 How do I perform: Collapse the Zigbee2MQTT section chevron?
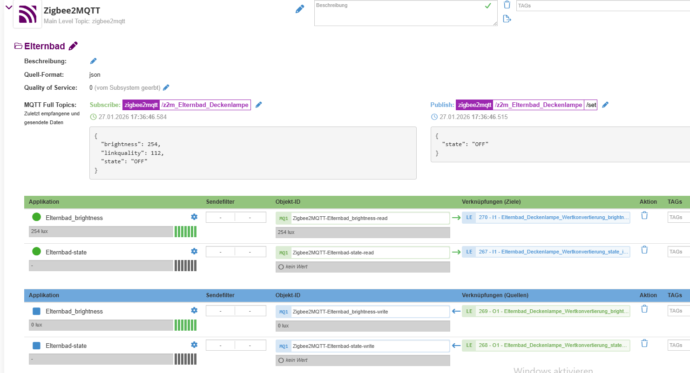(8, 7)
